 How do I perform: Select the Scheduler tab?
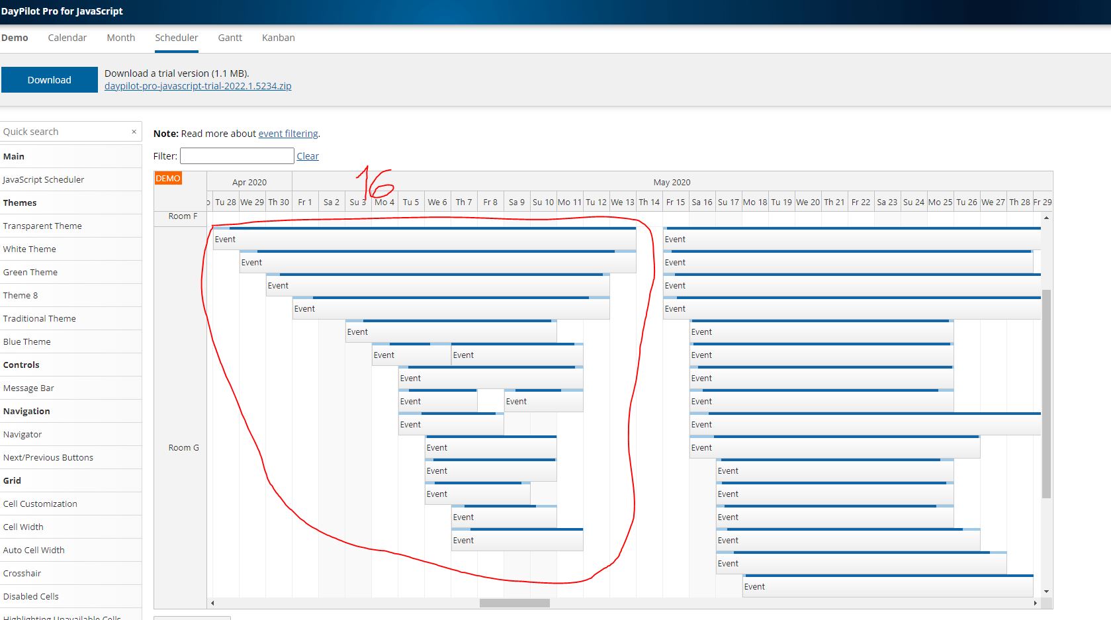[177, 38]
